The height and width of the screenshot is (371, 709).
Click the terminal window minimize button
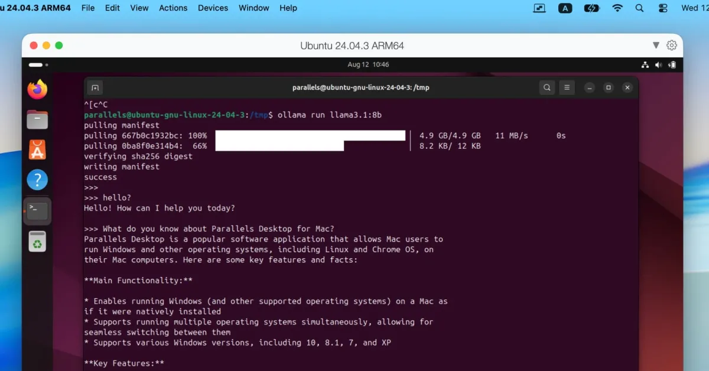(589, 87)
